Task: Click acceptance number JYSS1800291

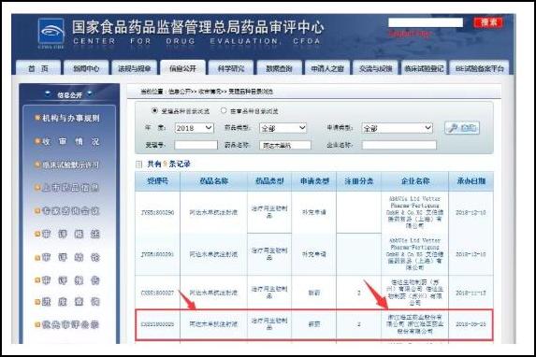Action: pos(157,254)
